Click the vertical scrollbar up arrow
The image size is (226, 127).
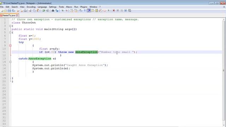tap(224, 19)
